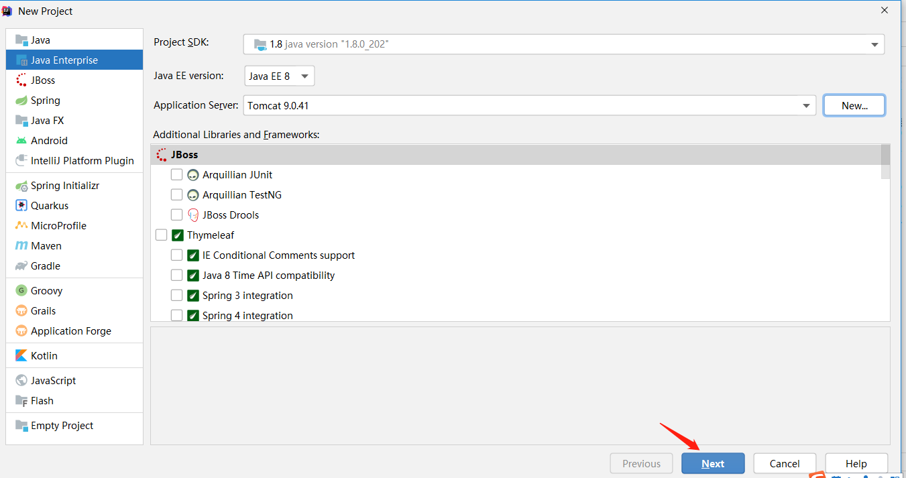Click the JBoss sidebar icon
This screenshot has width=906, height=478.
[21, 80]
